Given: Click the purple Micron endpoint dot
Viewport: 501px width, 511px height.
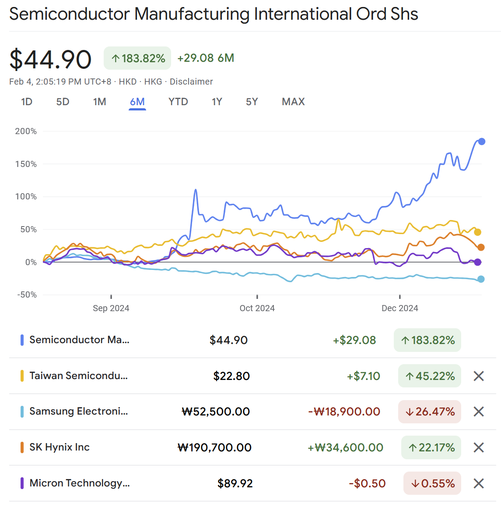Looking at the screenshot, I should click(x=478, y=262).
